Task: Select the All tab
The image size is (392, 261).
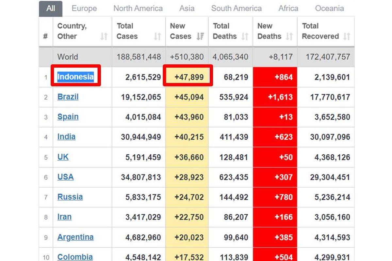Action: (51, 8)
